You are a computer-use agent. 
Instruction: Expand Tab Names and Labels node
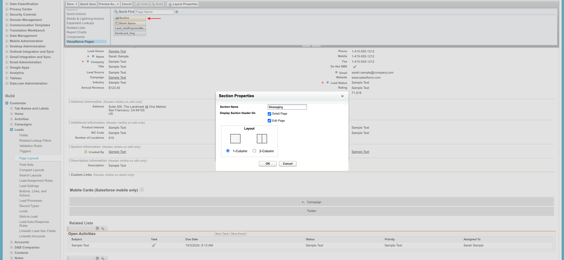(x=11, y=108)
